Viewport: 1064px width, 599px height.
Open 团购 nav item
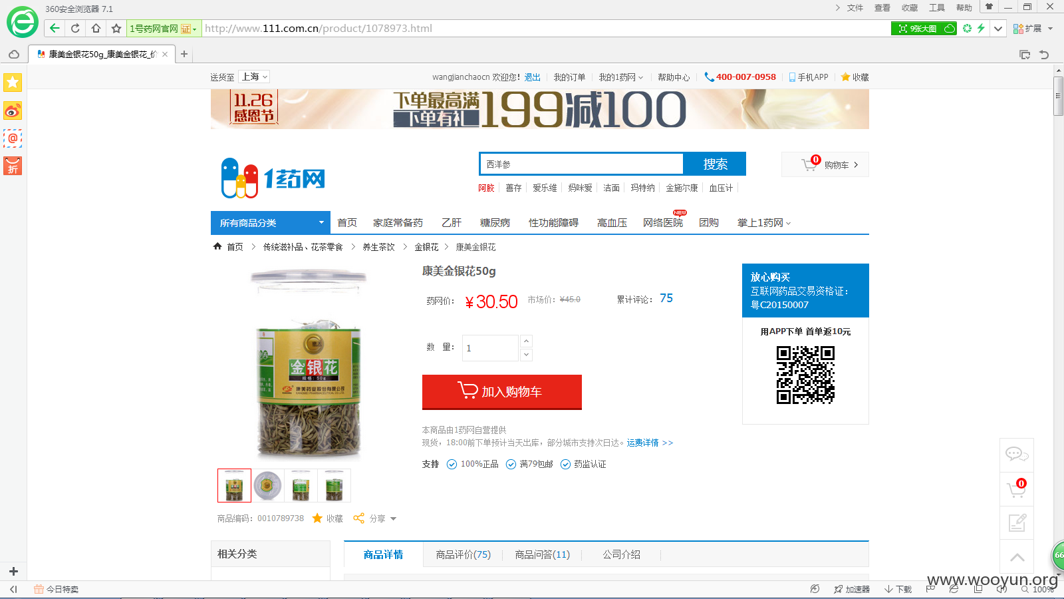pyautogui.click(x=709, y=223)
